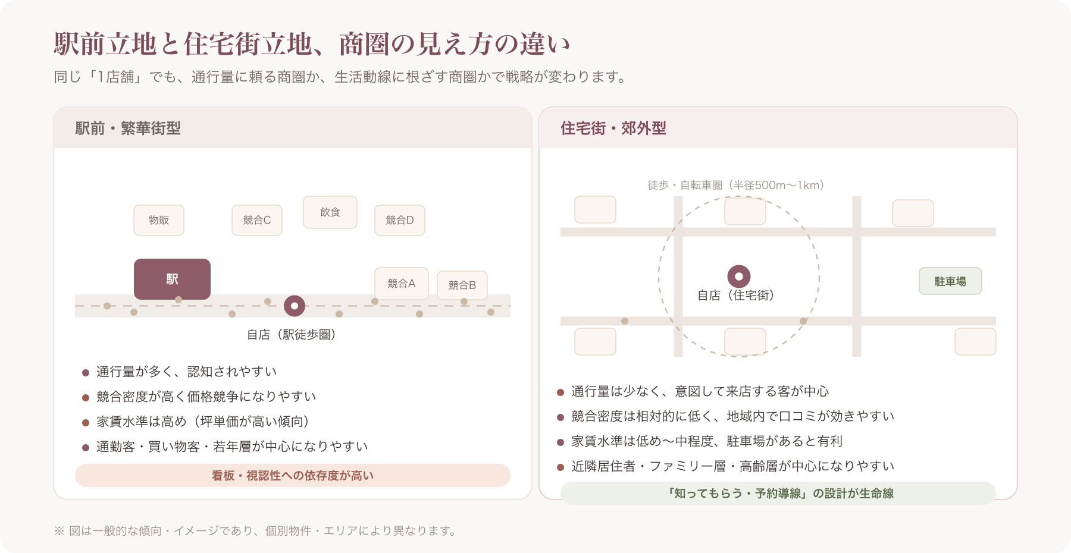This screenshot has width=1071, height=553.
Task: Click the 飲食 shop box
Action: click(330, 212)
